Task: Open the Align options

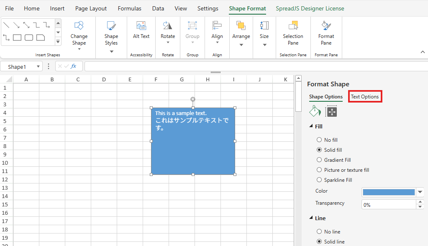Action: (217, 33)
